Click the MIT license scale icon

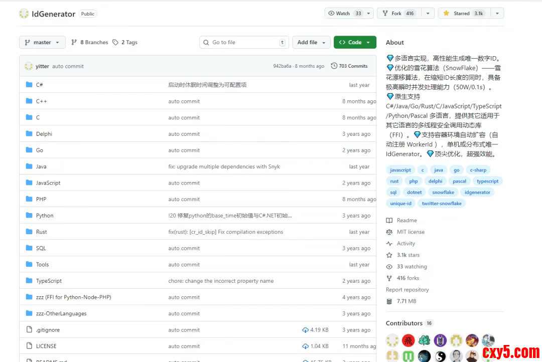click(x=389, y=232)
